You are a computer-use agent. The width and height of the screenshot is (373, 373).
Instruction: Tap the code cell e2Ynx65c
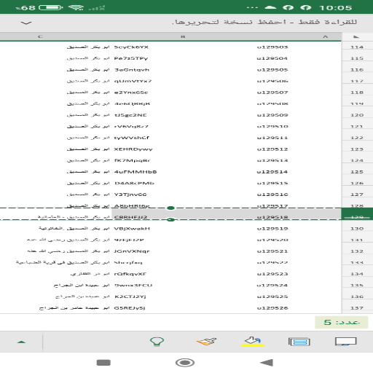[x=131, y=93]
